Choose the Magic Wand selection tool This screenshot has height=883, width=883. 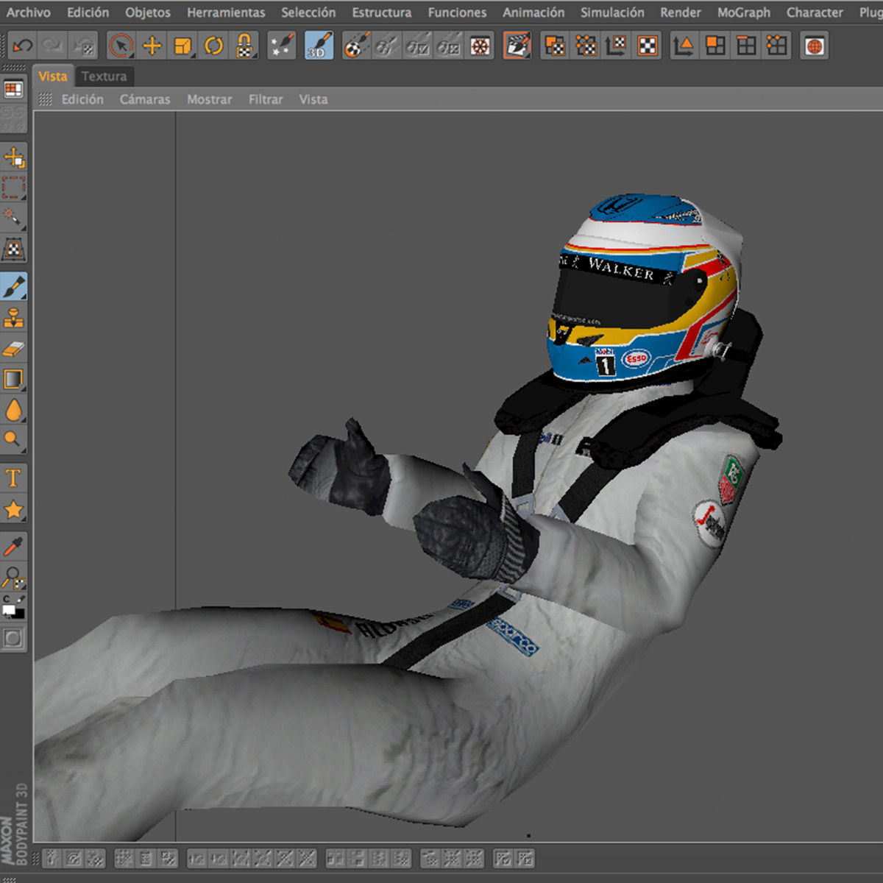(x=14, y=218)
